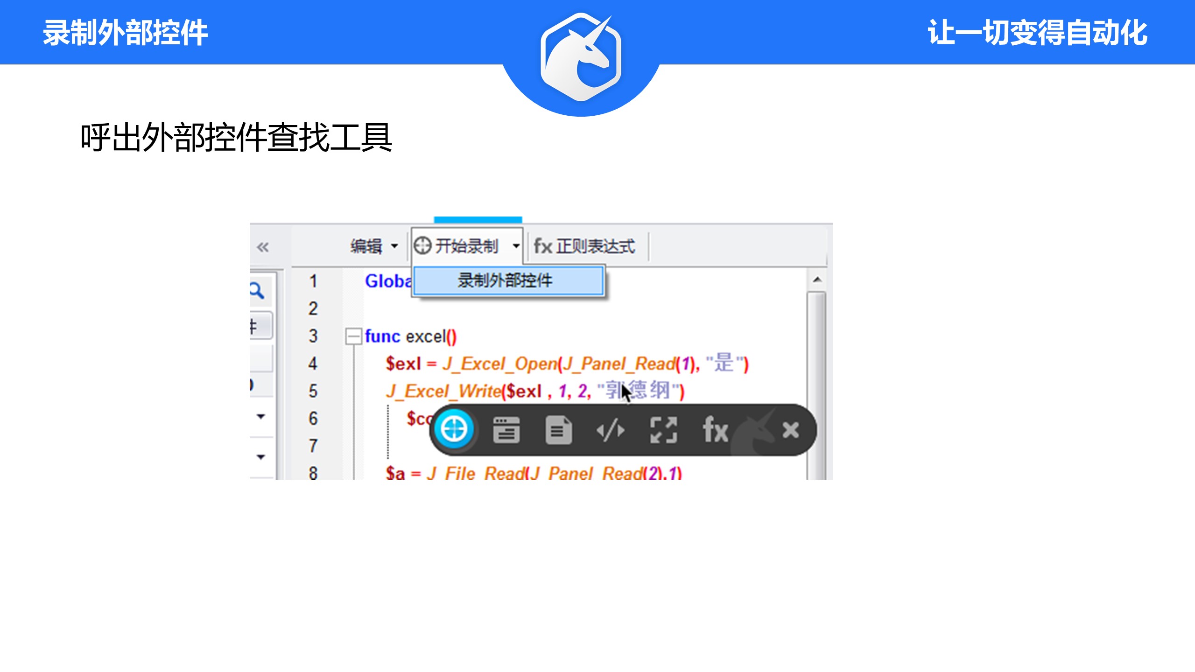Screen dimensions: 1195x672
Task: Click the document icon in floating toolbar
Action: click(558, 430)
